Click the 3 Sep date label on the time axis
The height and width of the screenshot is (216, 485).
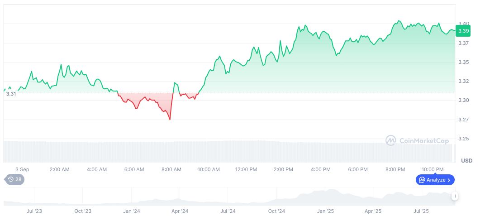(22, 169)
